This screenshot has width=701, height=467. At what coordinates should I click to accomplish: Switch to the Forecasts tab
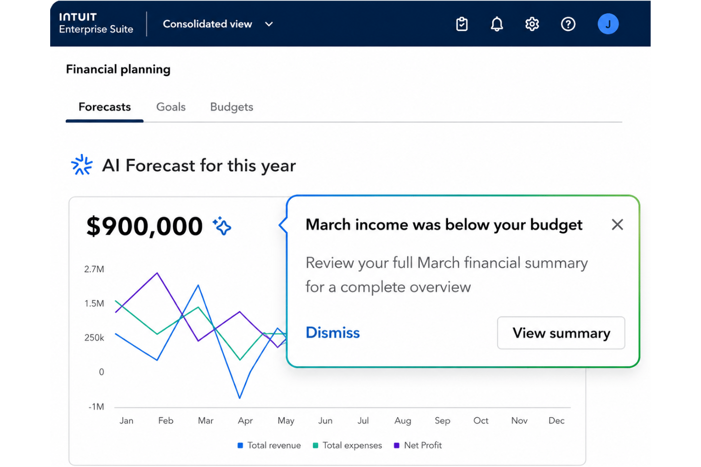(x=105, y=107)
